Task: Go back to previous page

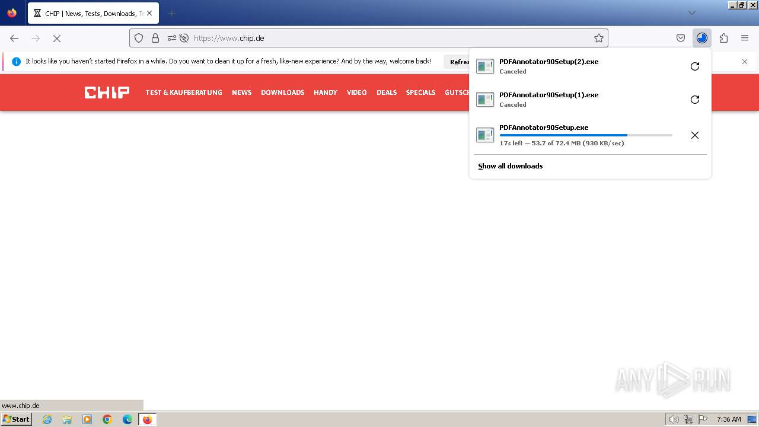Action: [x=14, y=38]
